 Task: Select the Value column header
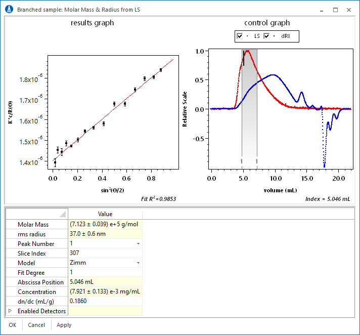point(105,214)
